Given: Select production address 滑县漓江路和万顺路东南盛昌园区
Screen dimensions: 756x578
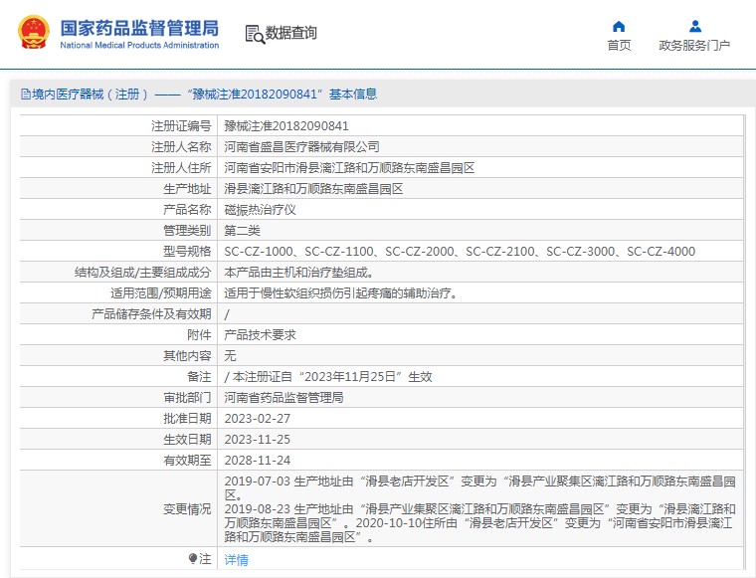Looking at the screenshot, I should [x=313, y=189].
